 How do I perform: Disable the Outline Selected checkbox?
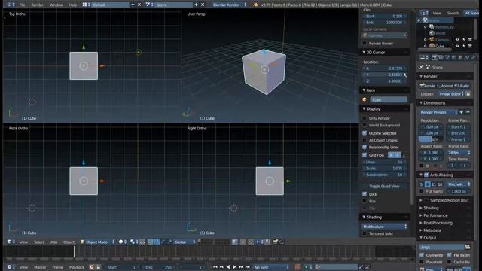(x=365, y=133)
